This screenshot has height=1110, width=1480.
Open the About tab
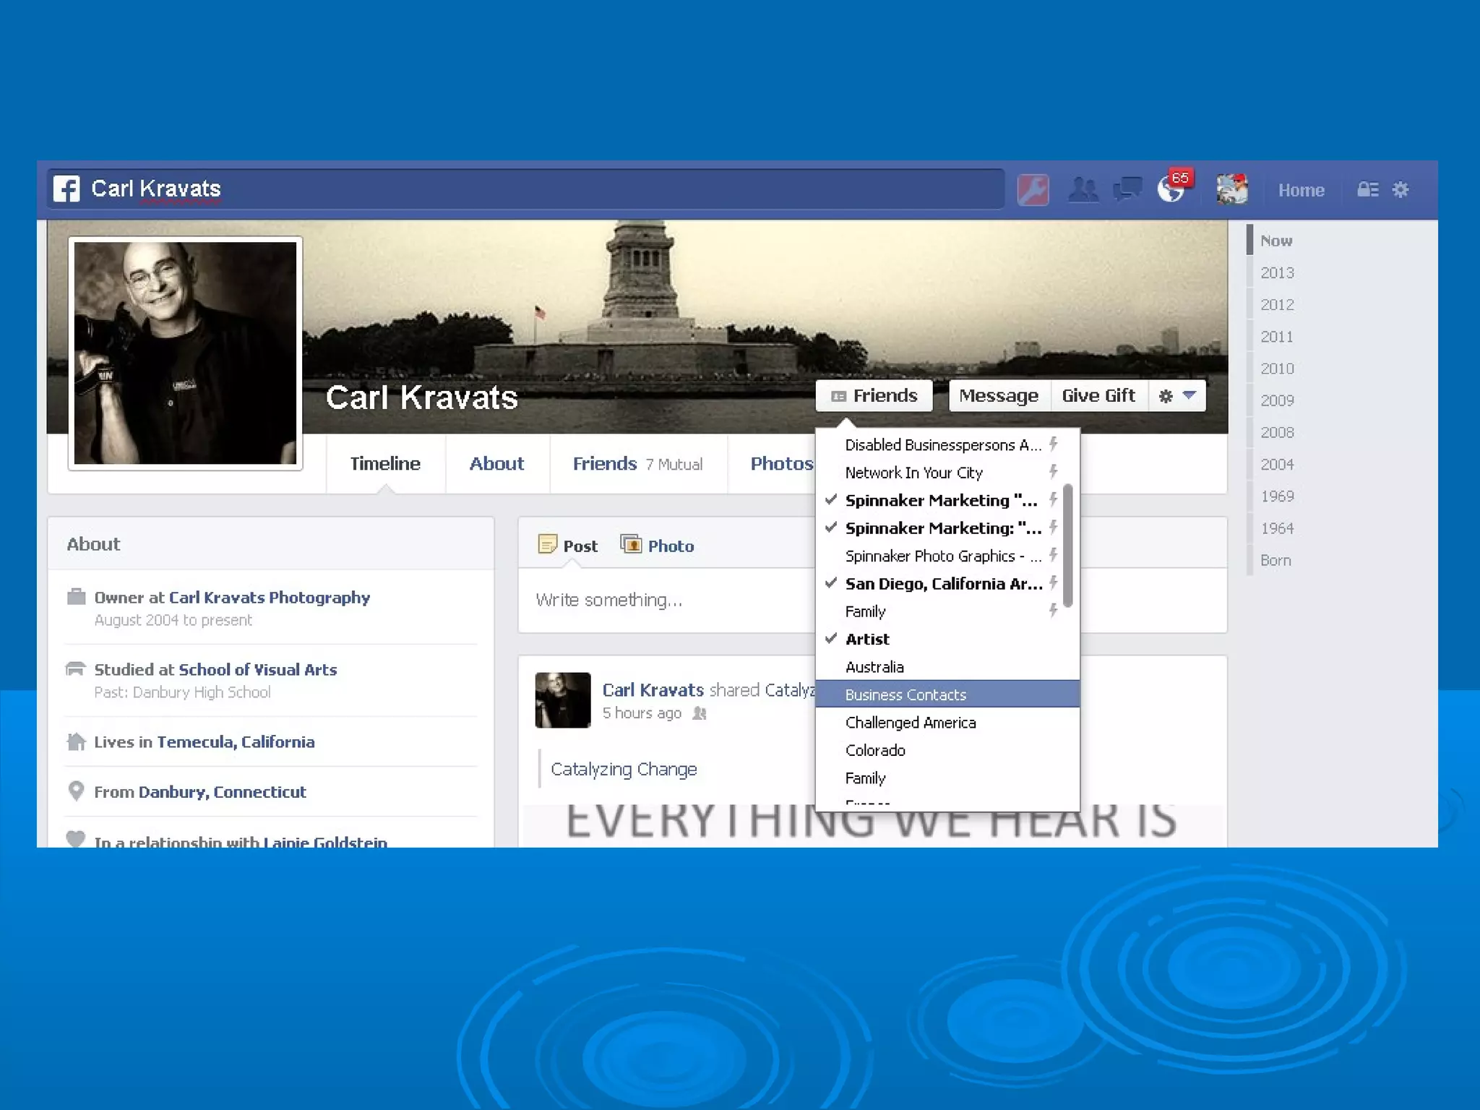coord(496,464)
